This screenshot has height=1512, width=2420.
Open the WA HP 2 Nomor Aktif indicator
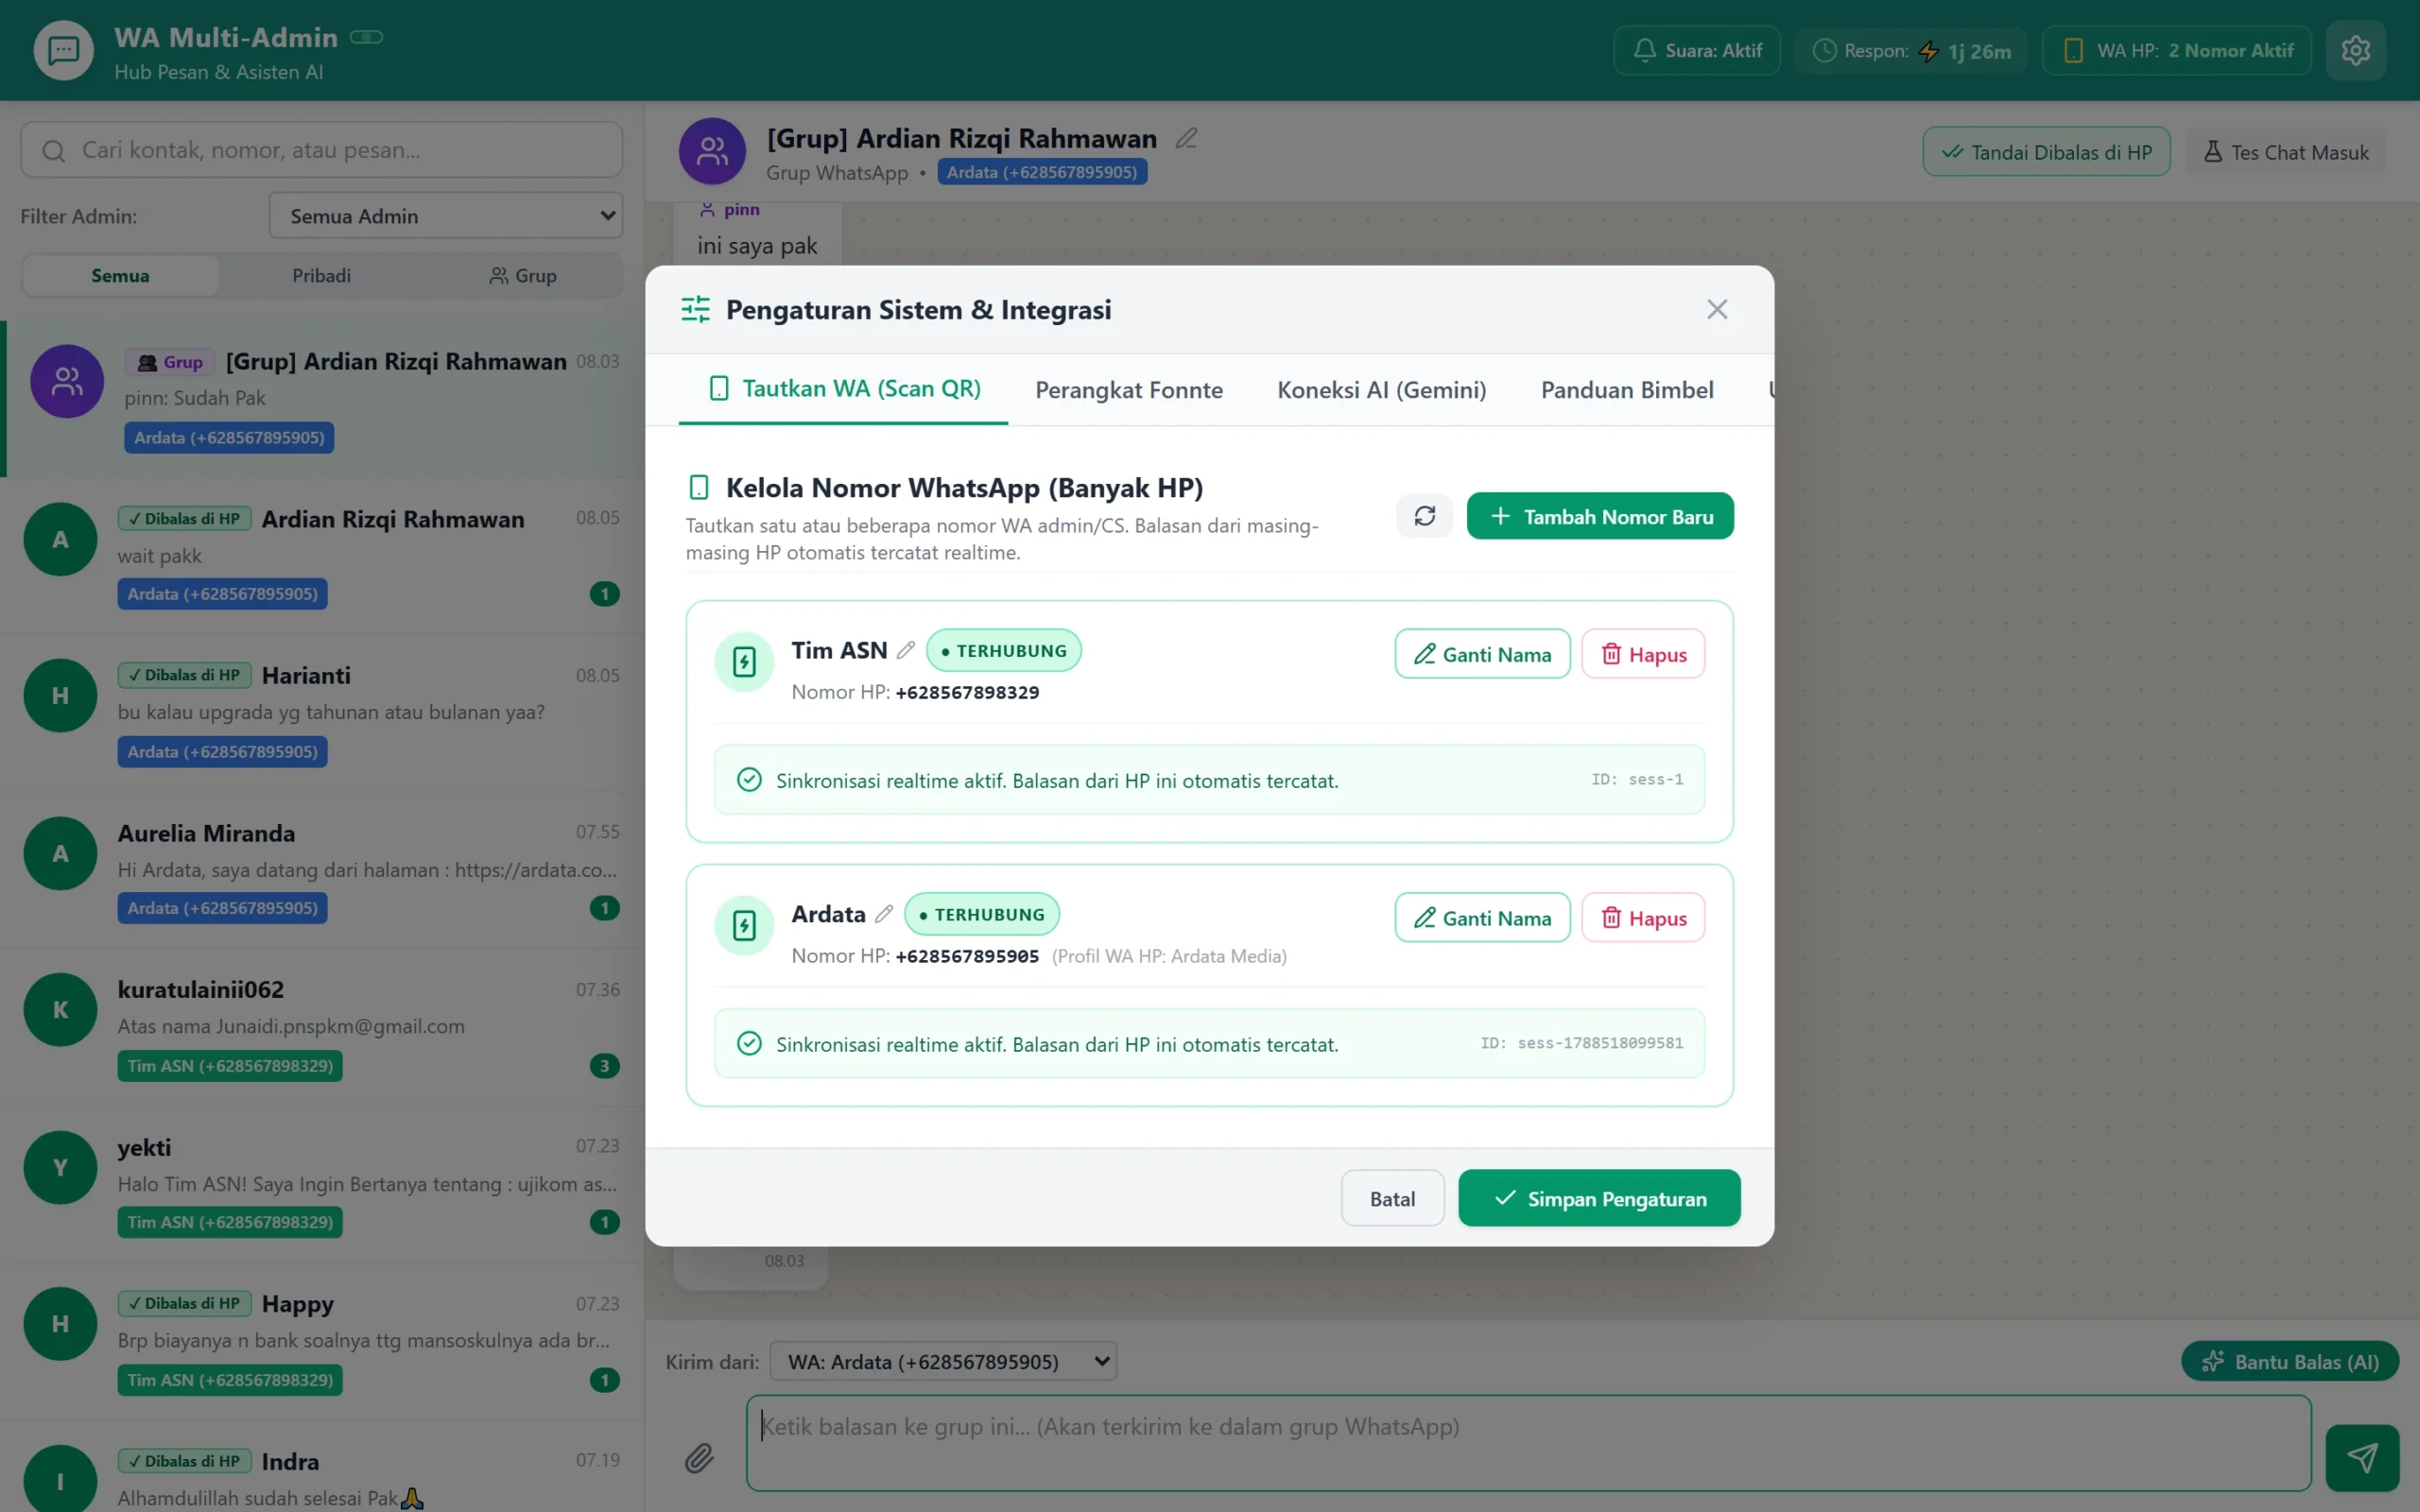click(x=2177, y=50)
